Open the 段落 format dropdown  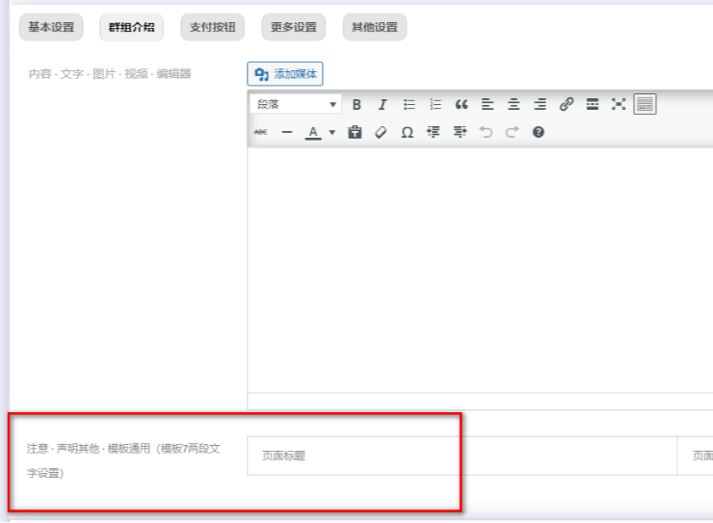pyautogui.click(x=295, y=105)
